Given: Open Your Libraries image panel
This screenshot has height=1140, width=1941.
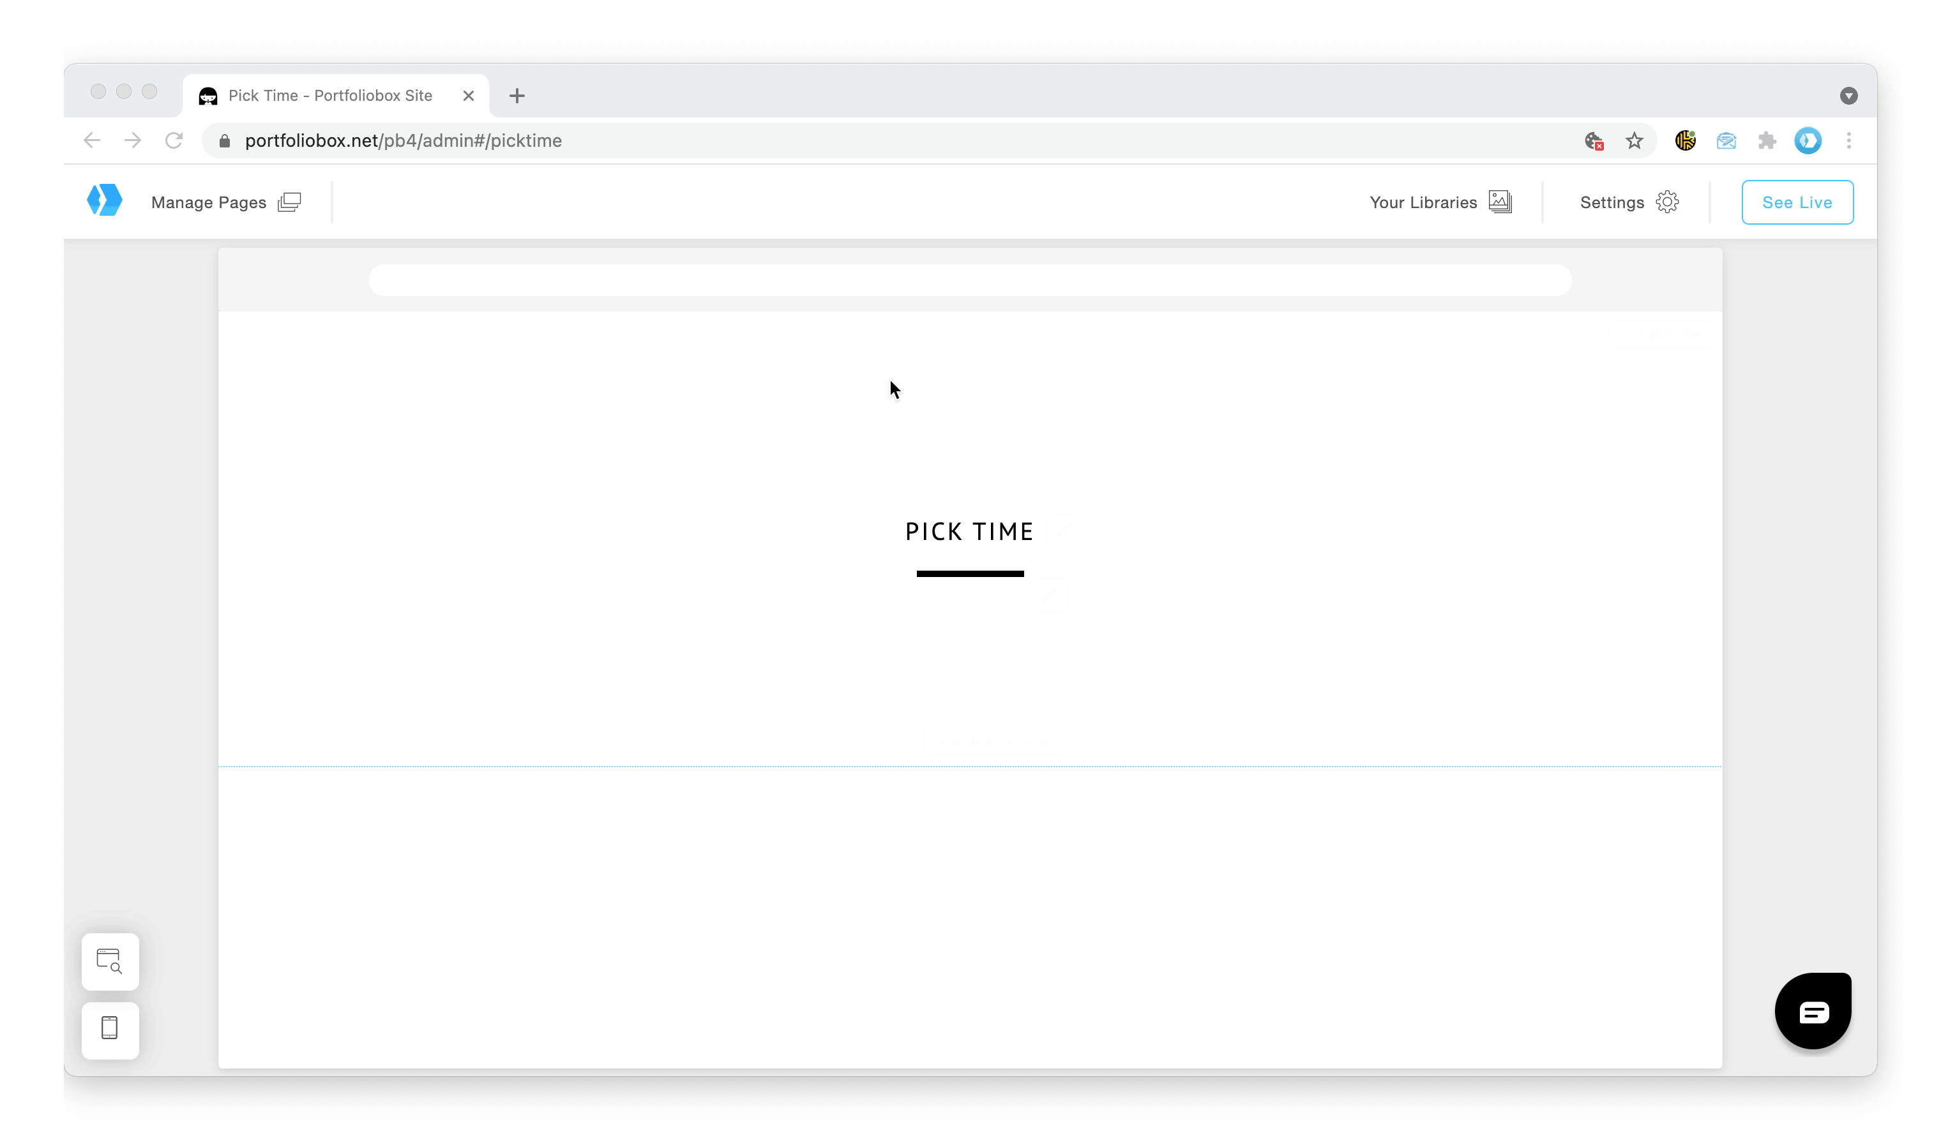Looking at the screenshot, I should pos(1440,202).
